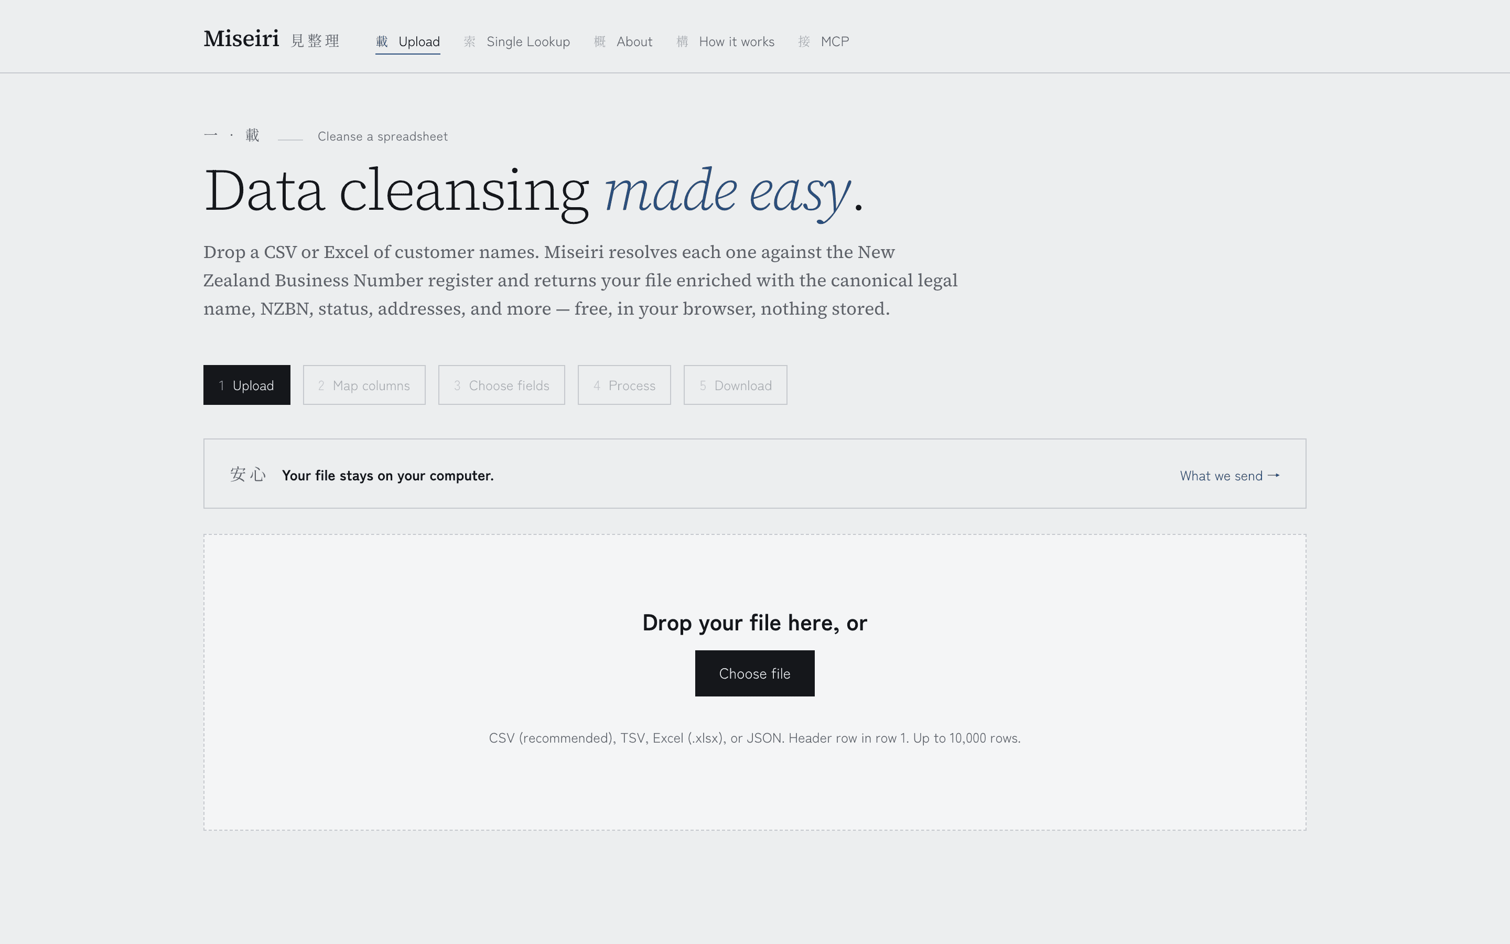
Task: Click the 'Cleanse a spreadsheet' label
Action: (383, 137)
